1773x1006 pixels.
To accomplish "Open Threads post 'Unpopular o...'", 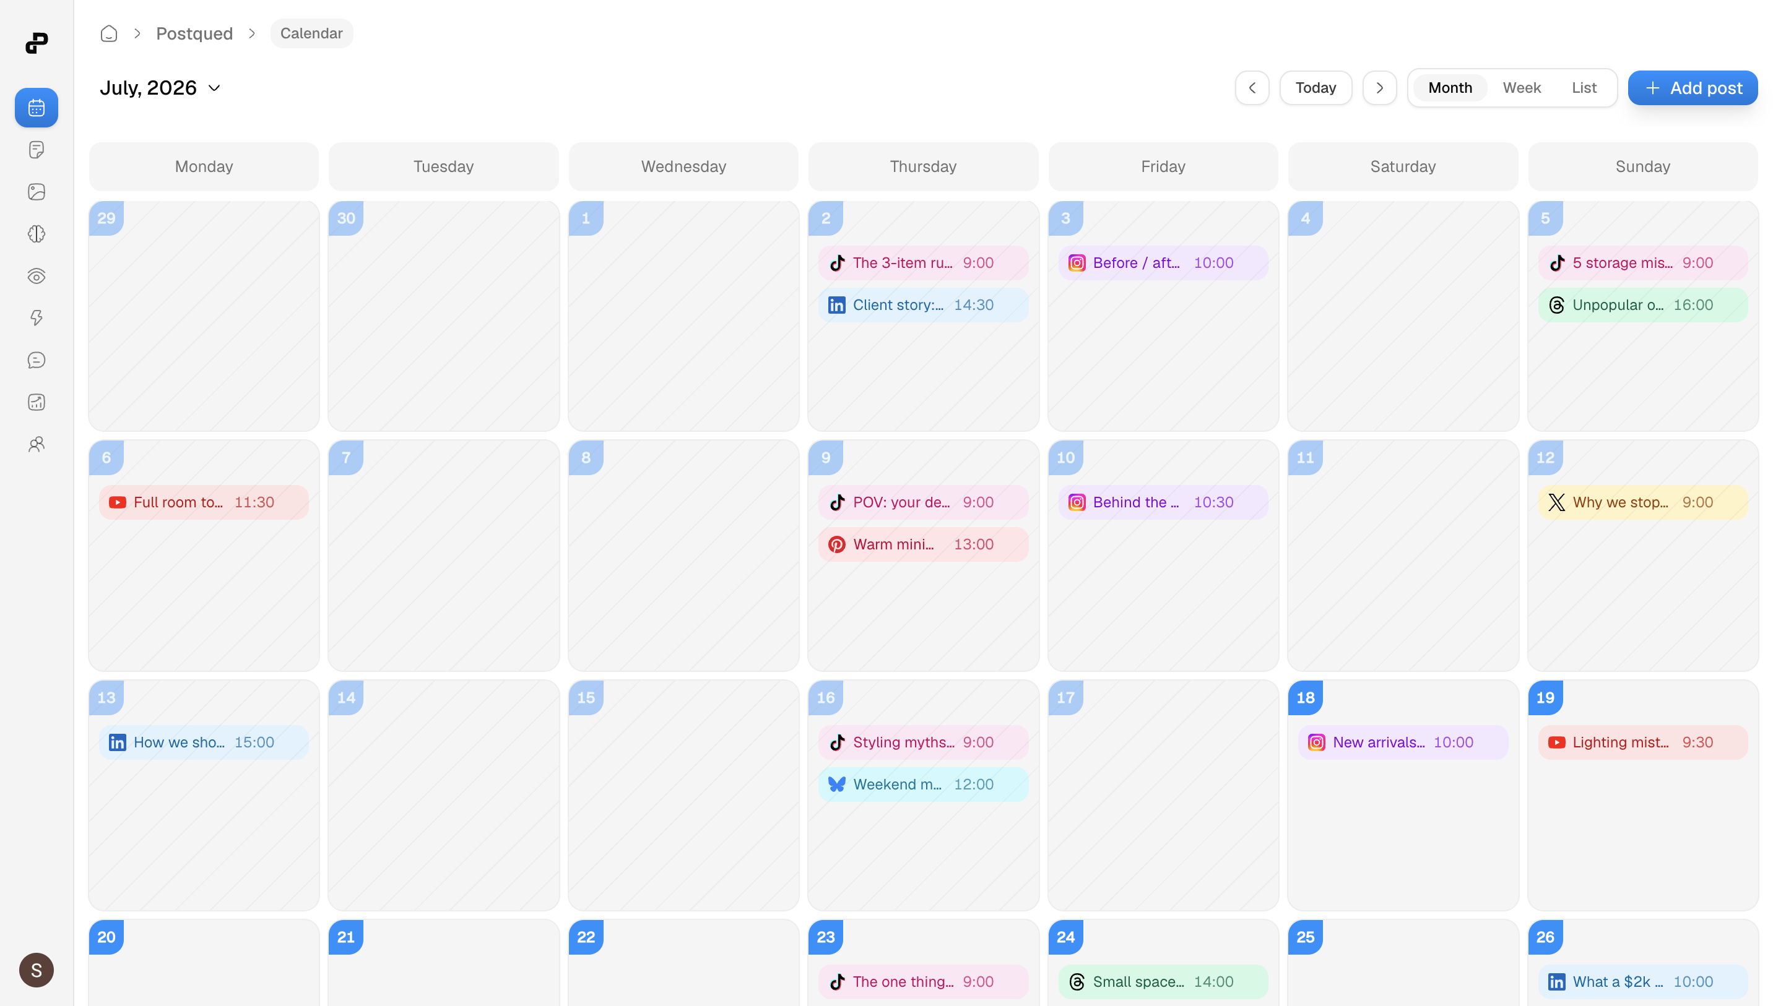I will [x=1642, y=304].
